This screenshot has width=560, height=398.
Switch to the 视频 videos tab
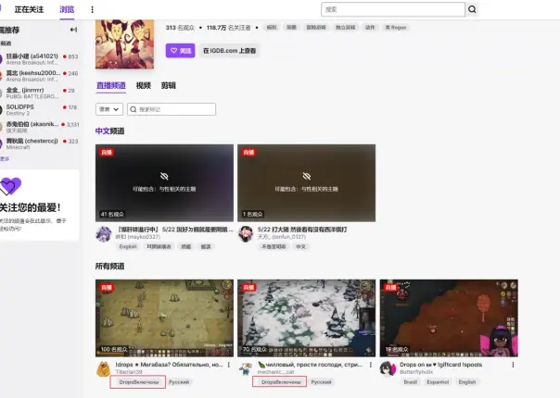(143, 85)
